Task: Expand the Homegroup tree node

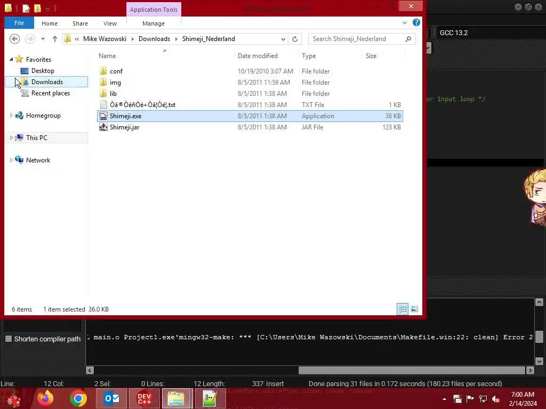Action: coord(11,116)
